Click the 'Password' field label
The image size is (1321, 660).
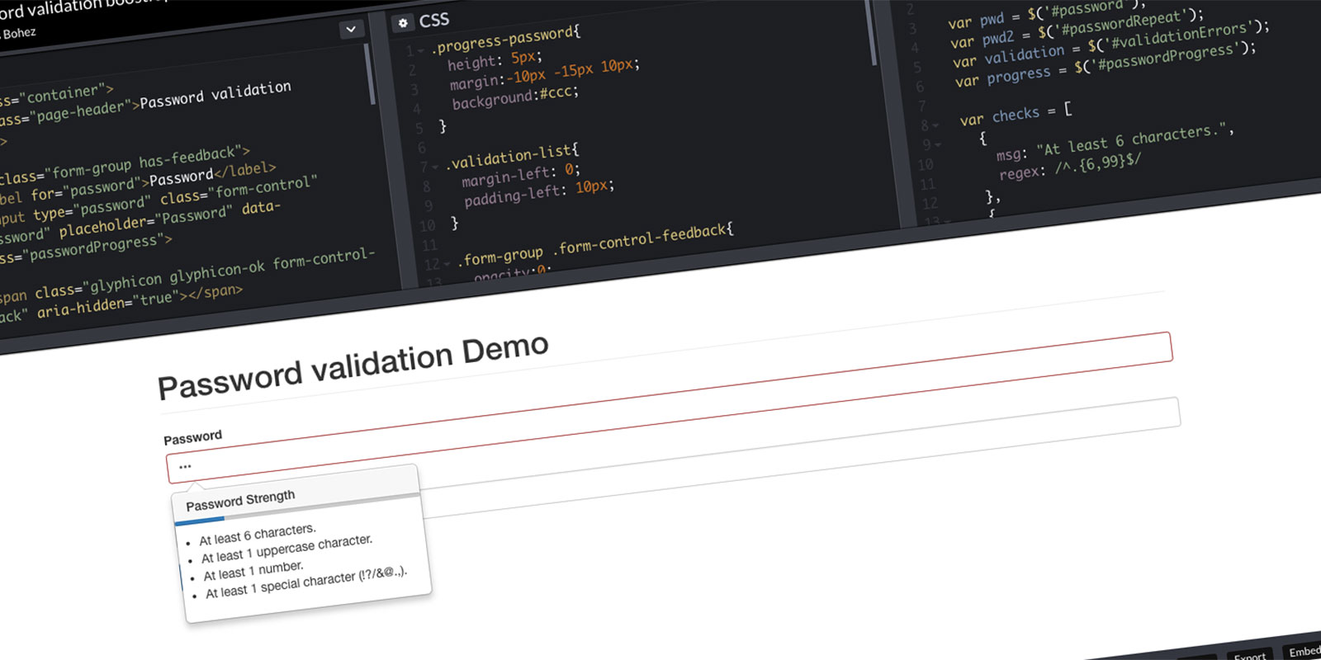193,436
